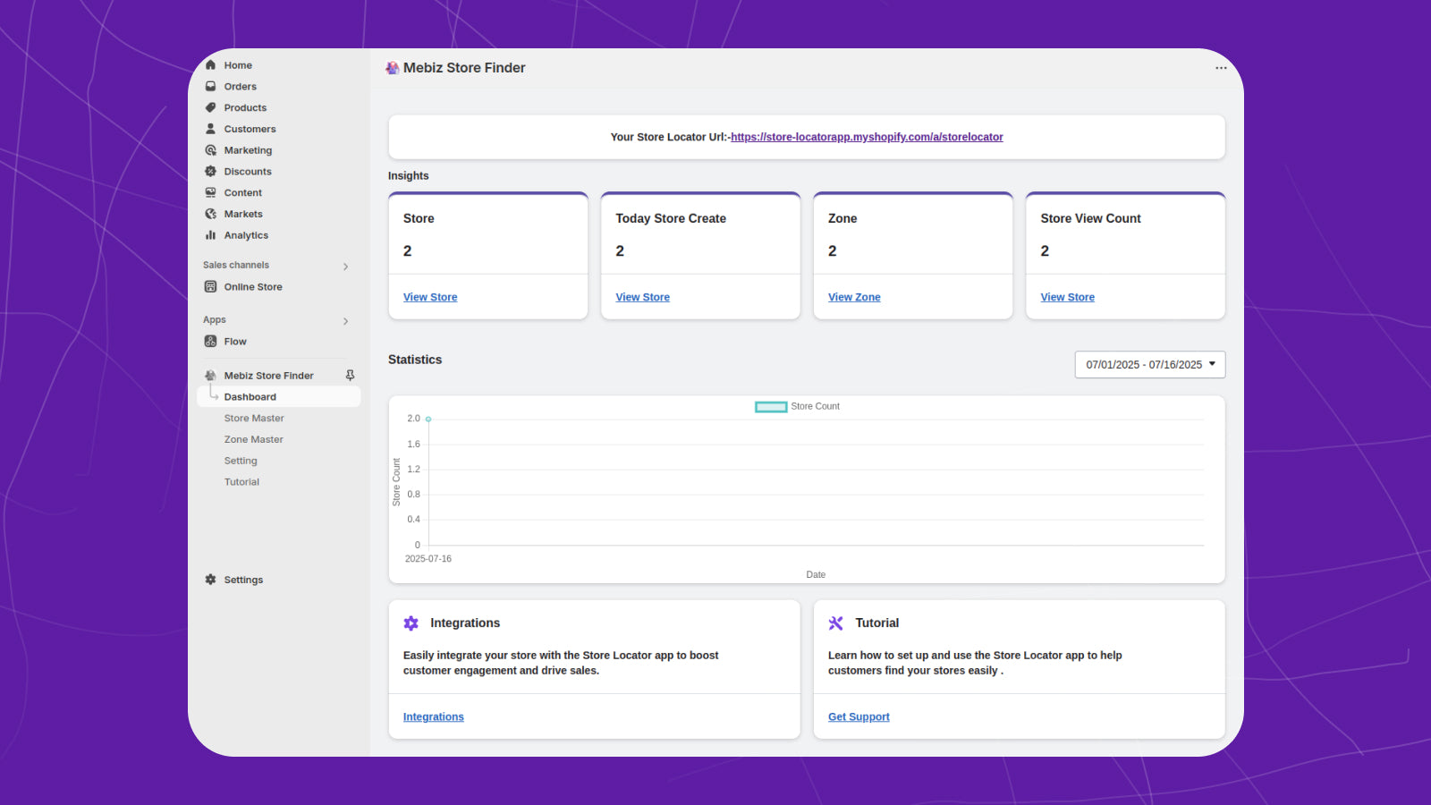Click the Tutorial tools icon
Image resolution: width=1431 pixels, height=805 pixels.
(836, 623)
